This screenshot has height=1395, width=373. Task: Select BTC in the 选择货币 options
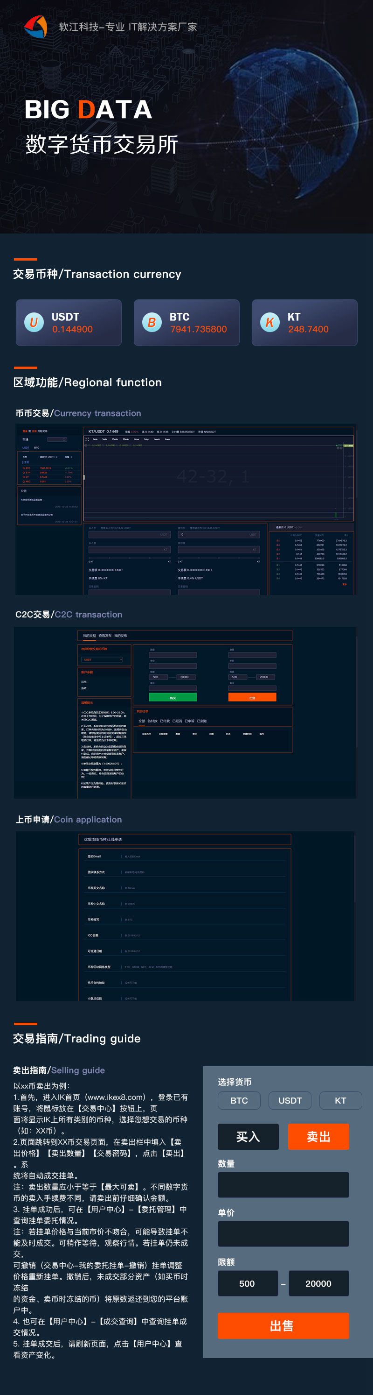click(239, 1100)
